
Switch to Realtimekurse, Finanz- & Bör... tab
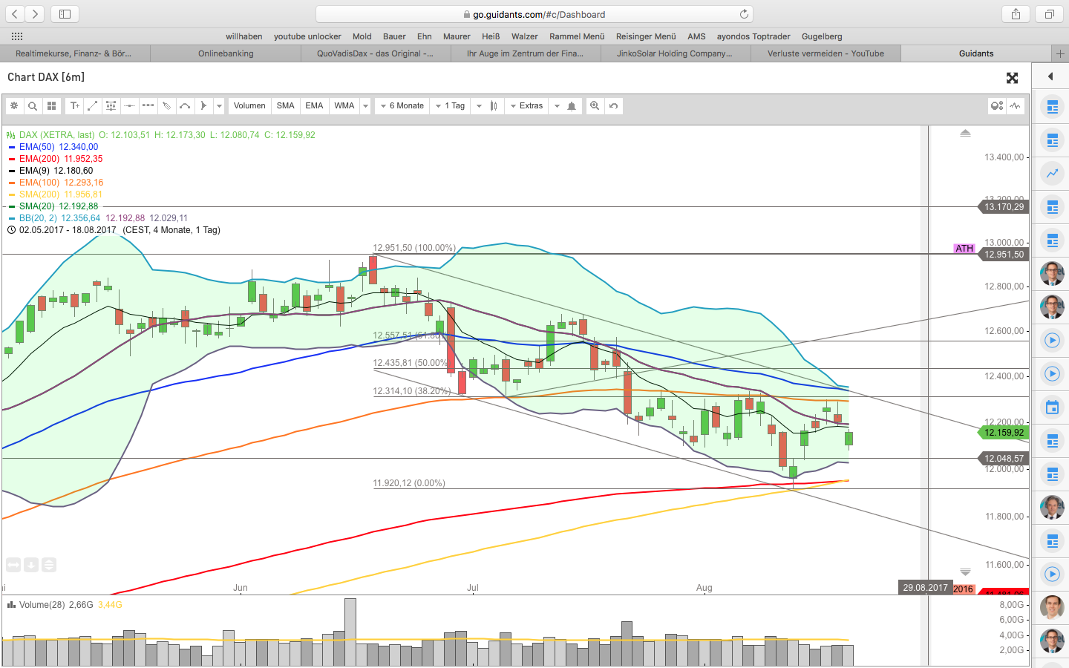tap(74, 53)
